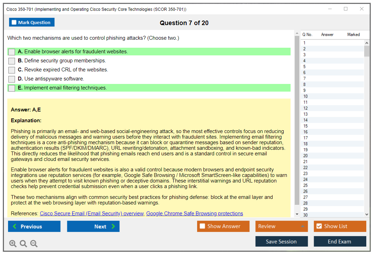
Task: Select question 12 in the list
Action: (x=306, y=108)
